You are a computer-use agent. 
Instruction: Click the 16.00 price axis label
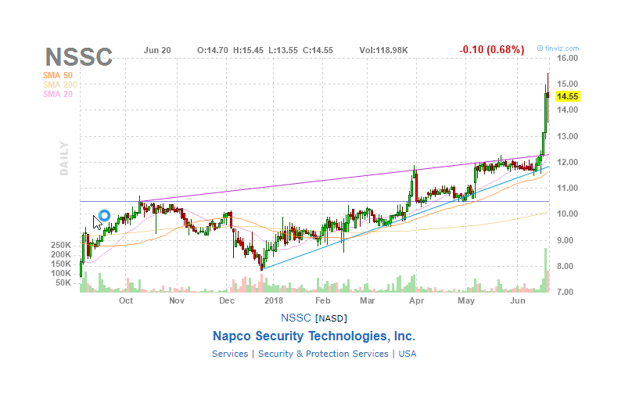[568, 58]
